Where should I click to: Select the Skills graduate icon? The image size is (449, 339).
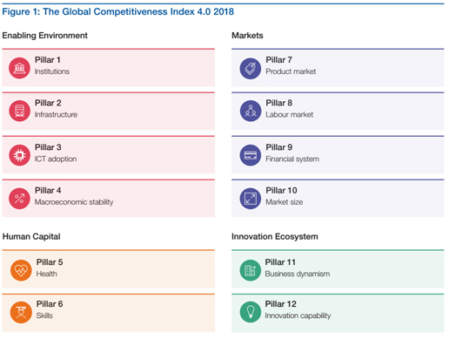pyautogui.click(x=21, y=312)
